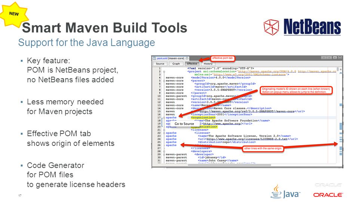Click 'Support for the Java Language' subtitle
Screen dimensions: 359x202
[x=86, y=43]
